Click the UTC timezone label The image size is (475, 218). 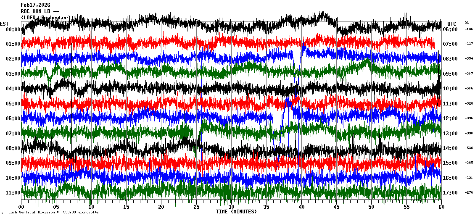click(451, 24)
